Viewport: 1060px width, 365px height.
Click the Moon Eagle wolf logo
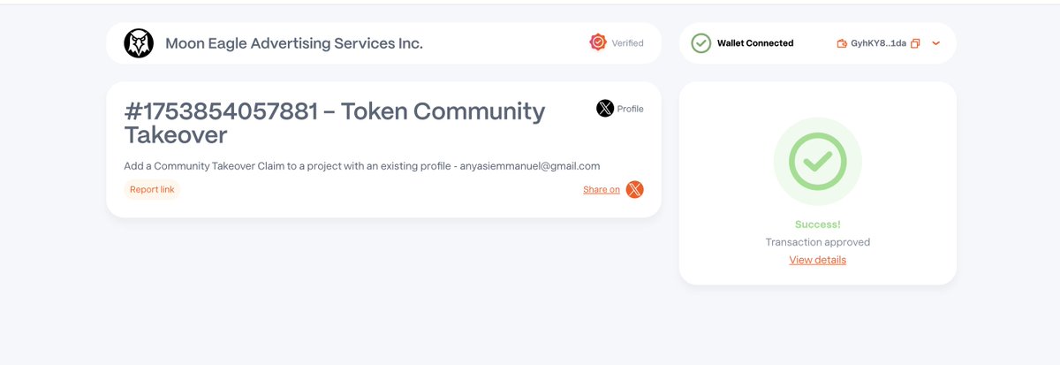pos(139,43)
